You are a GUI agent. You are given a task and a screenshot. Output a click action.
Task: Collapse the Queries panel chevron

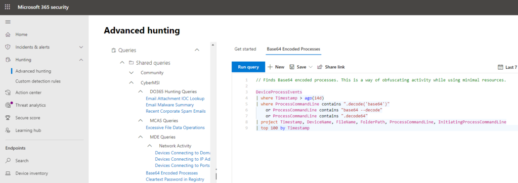pos(197,50)
